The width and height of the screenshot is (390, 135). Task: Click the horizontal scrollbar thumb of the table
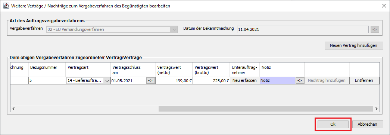click(266, 109)
